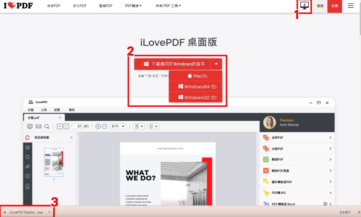
Task: Open the 拆分PDF tool link
Action: pos(80,6)
